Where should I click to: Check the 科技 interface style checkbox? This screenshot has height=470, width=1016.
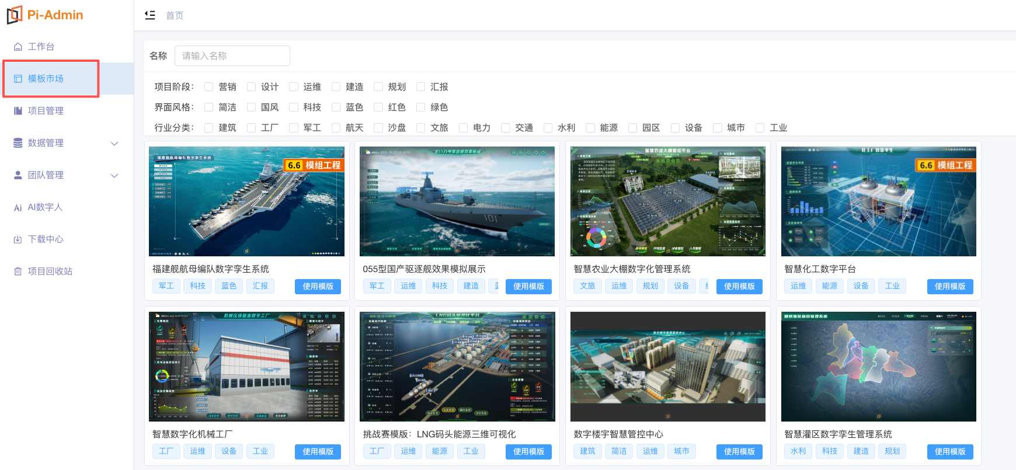point(293,107)
